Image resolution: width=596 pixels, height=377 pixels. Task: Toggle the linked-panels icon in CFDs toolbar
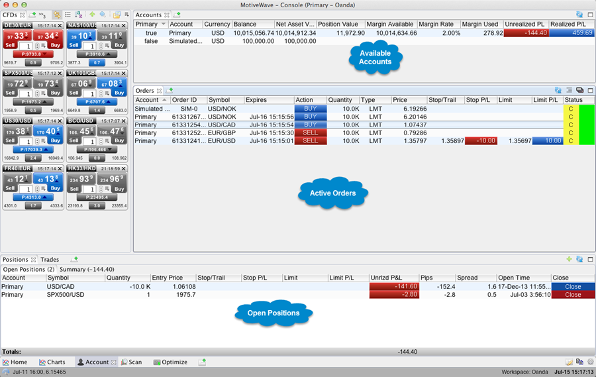57,15
